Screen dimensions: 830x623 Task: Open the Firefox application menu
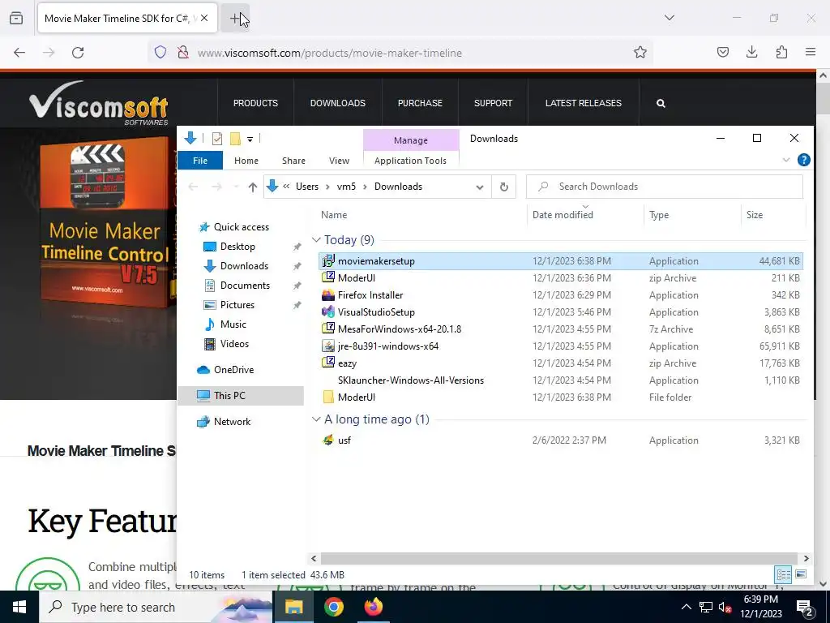[811, 53]
